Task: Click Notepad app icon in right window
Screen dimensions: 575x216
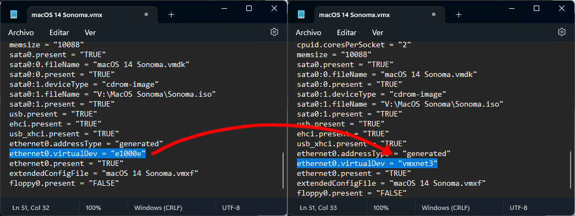Action: [x=301, y=14]
